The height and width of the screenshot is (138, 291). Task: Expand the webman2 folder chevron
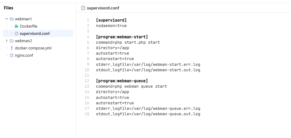(x=7, y=41)
